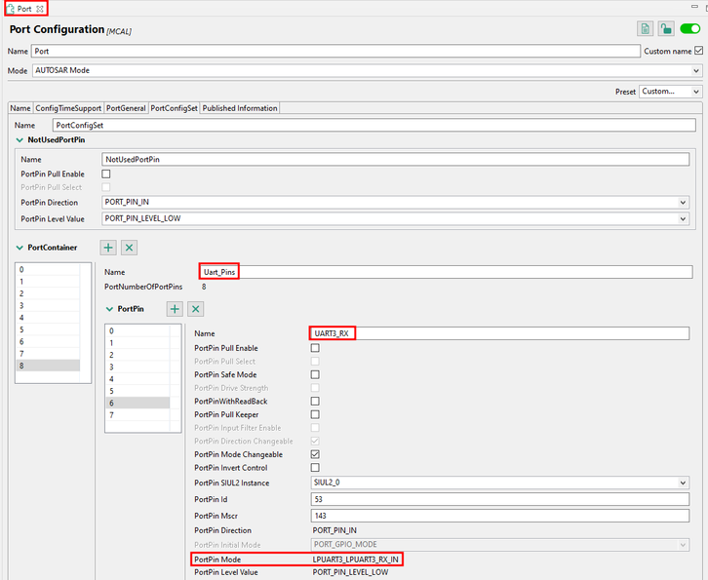Select PortPin list item 5
The height and width of the screenshot is (580, 708).
coord(138,391)
